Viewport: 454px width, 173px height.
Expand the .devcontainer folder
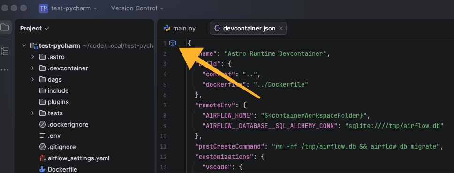32,68
